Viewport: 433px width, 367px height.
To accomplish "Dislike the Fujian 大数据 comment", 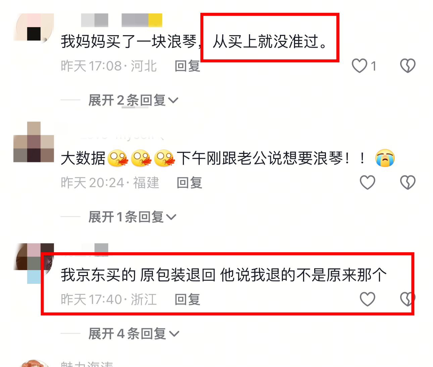I will (407, 182).
